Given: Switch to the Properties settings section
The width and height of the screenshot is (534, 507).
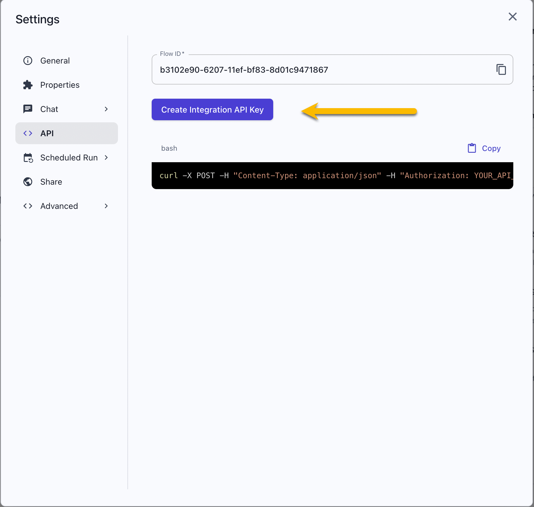Looking at the screenshot, I should pyautogui.click(x=60, y=85).
